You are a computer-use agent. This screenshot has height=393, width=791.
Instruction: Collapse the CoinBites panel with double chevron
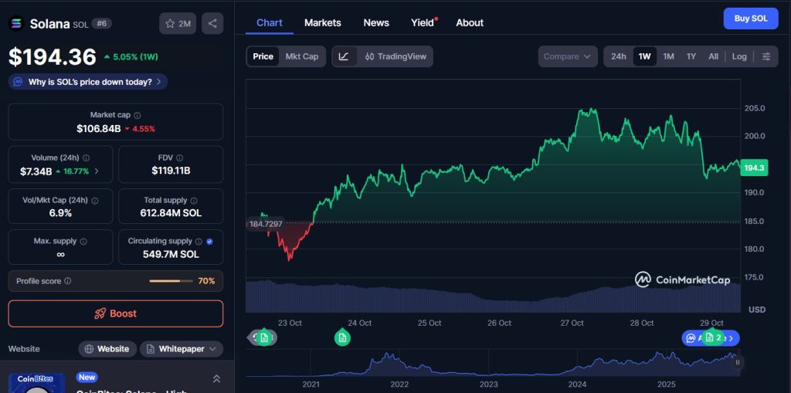click(x=216, y=378)
